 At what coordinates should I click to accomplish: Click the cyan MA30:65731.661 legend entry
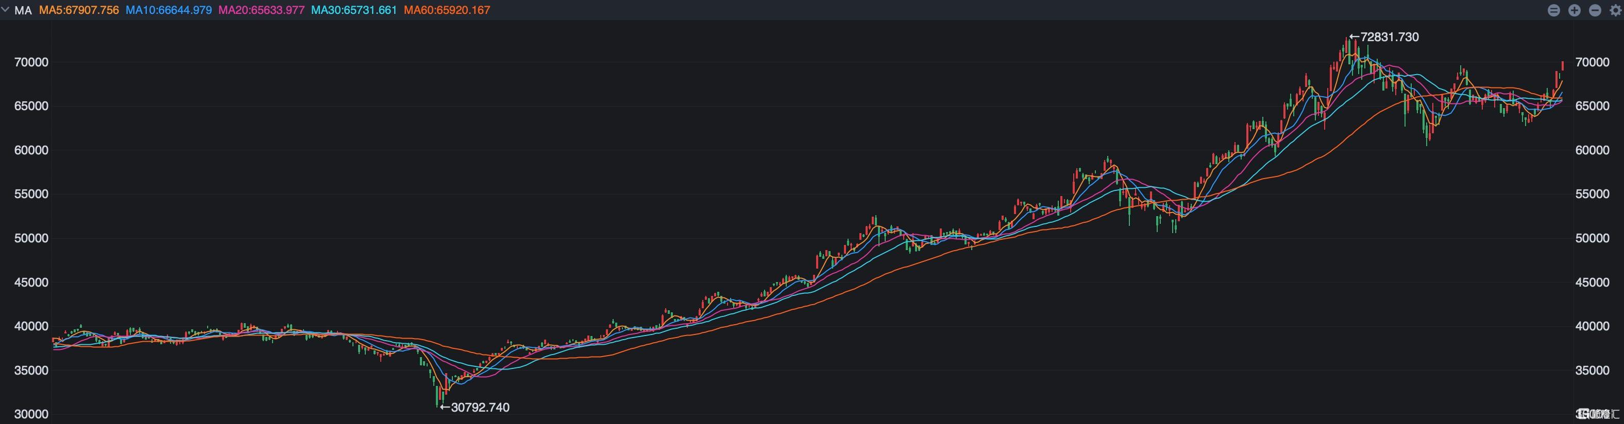[x=353, y=10]
